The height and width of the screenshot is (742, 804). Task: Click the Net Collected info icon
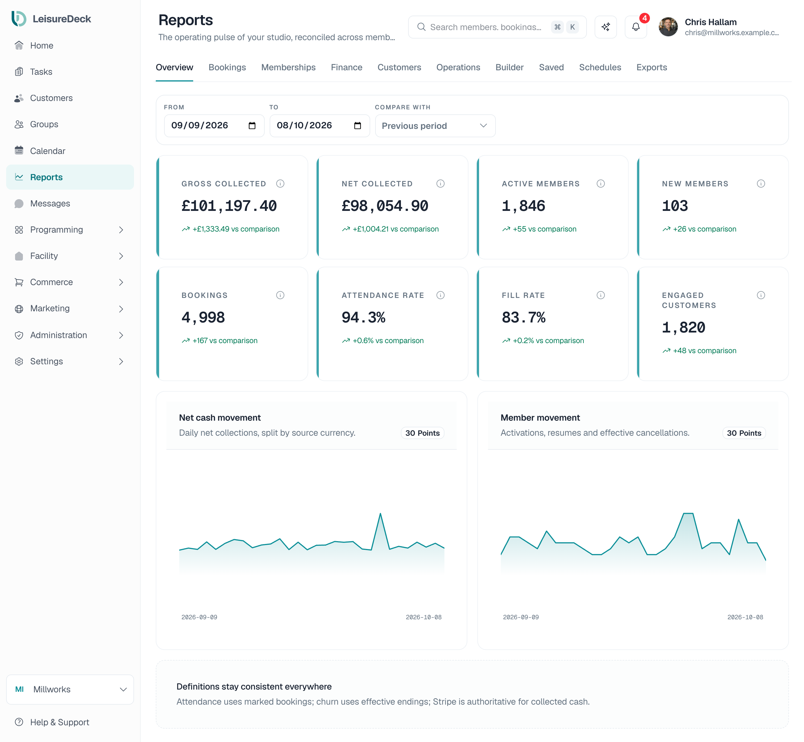pyautogui.click(x=440, y=184)
